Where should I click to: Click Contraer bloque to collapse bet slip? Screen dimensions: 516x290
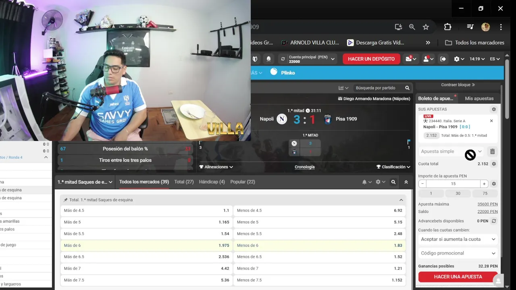point(458,85)
